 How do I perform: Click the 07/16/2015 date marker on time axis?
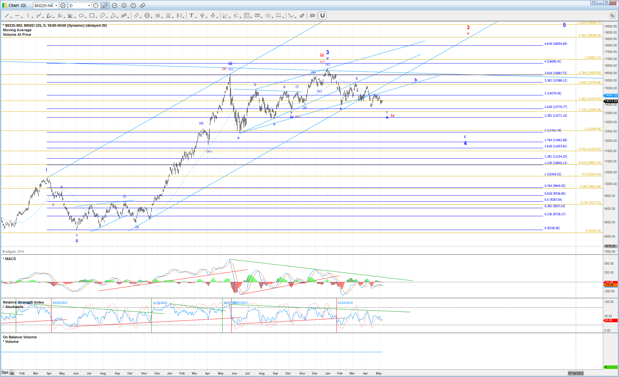(x=576, y=373)
